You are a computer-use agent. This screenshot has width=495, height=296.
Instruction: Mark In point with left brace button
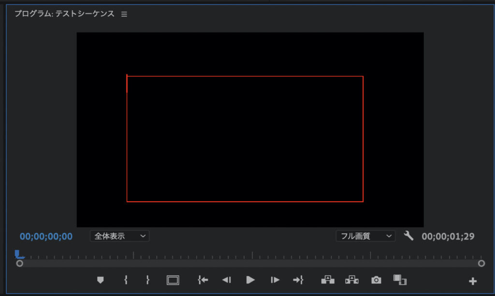[126, 280]
